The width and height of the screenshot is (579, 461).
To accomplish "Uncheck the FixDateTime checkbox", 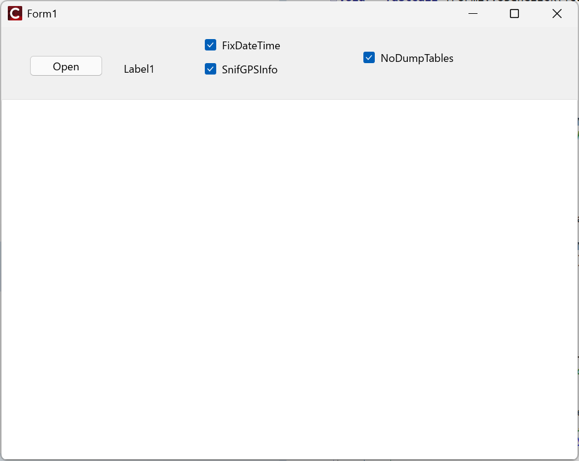I will (x=210, y=45).
